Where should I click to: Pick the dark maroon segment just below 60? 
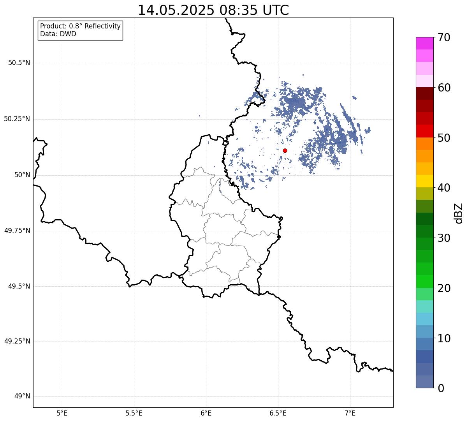(x=425, y=93)
